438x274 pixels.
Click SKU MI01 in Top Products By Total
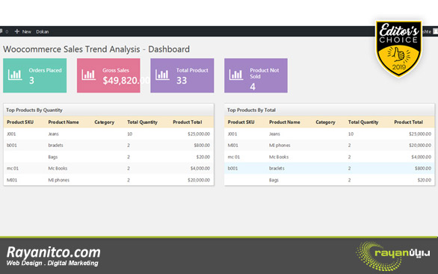click(232, 146)
